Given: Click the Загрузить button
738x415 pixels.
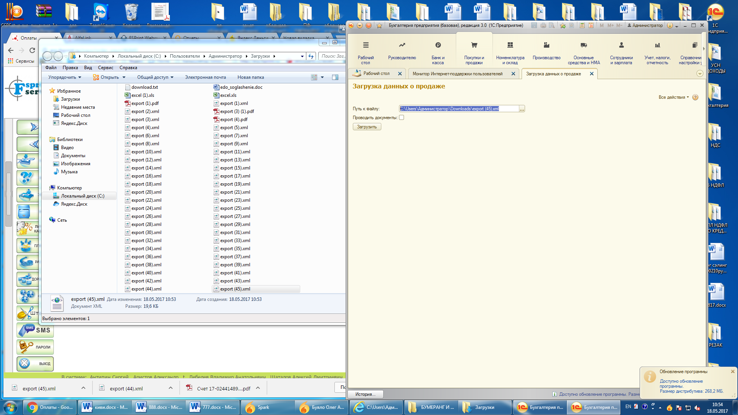Looking at the screenshot, I should pos(367,127).
